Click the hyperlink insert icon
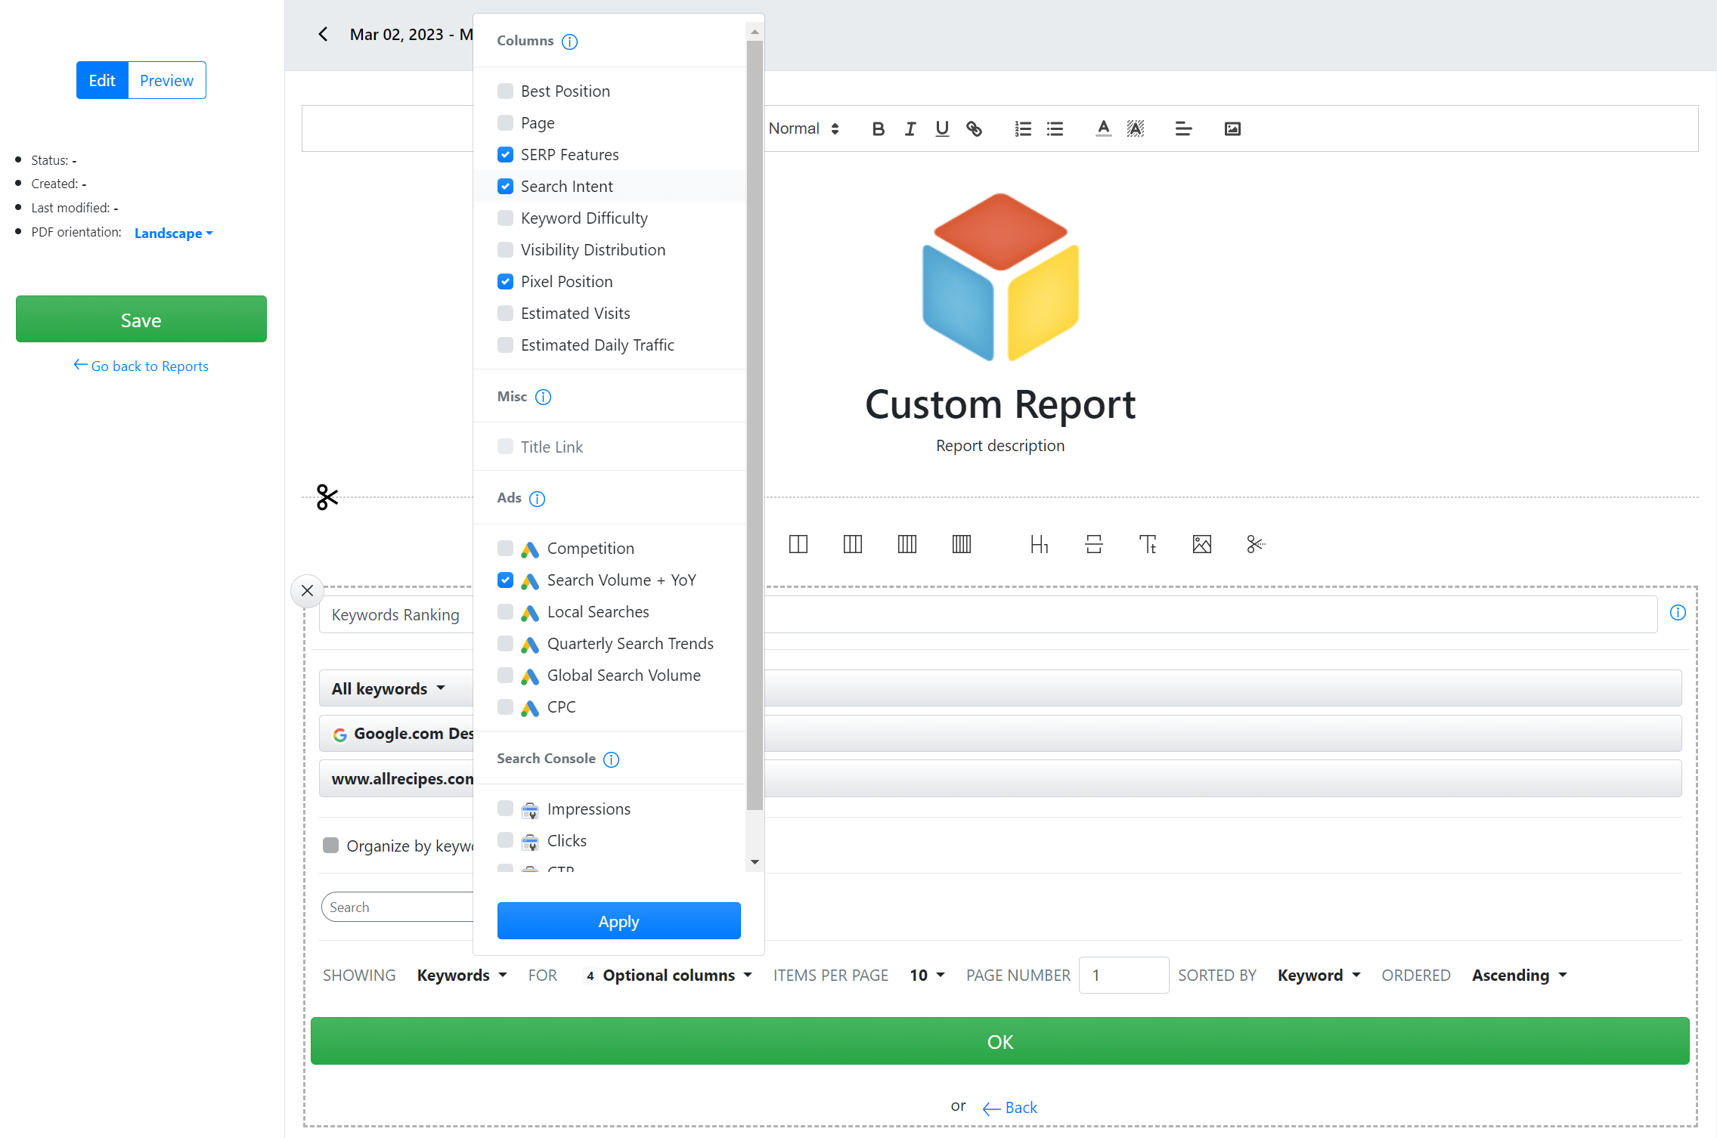Screen dimensions: 1717x1138 [974, 128]
